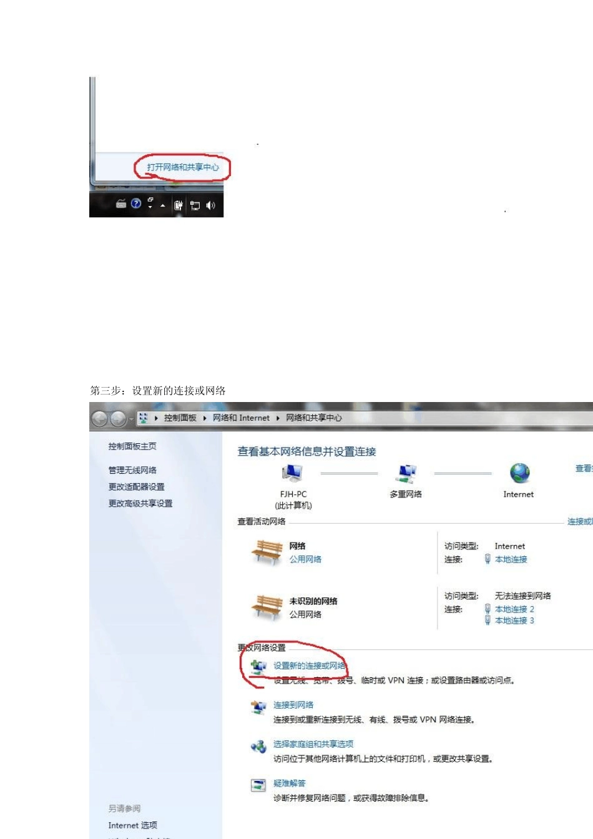Open 公用网络 link under 网络
Image resolution: width=593 pixels, height=839 pixels.
coord(305,559)
